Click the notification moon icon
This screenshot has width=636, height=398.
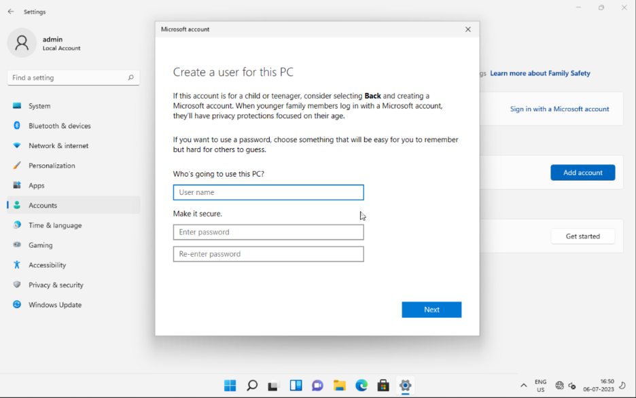tap(622, 386)
